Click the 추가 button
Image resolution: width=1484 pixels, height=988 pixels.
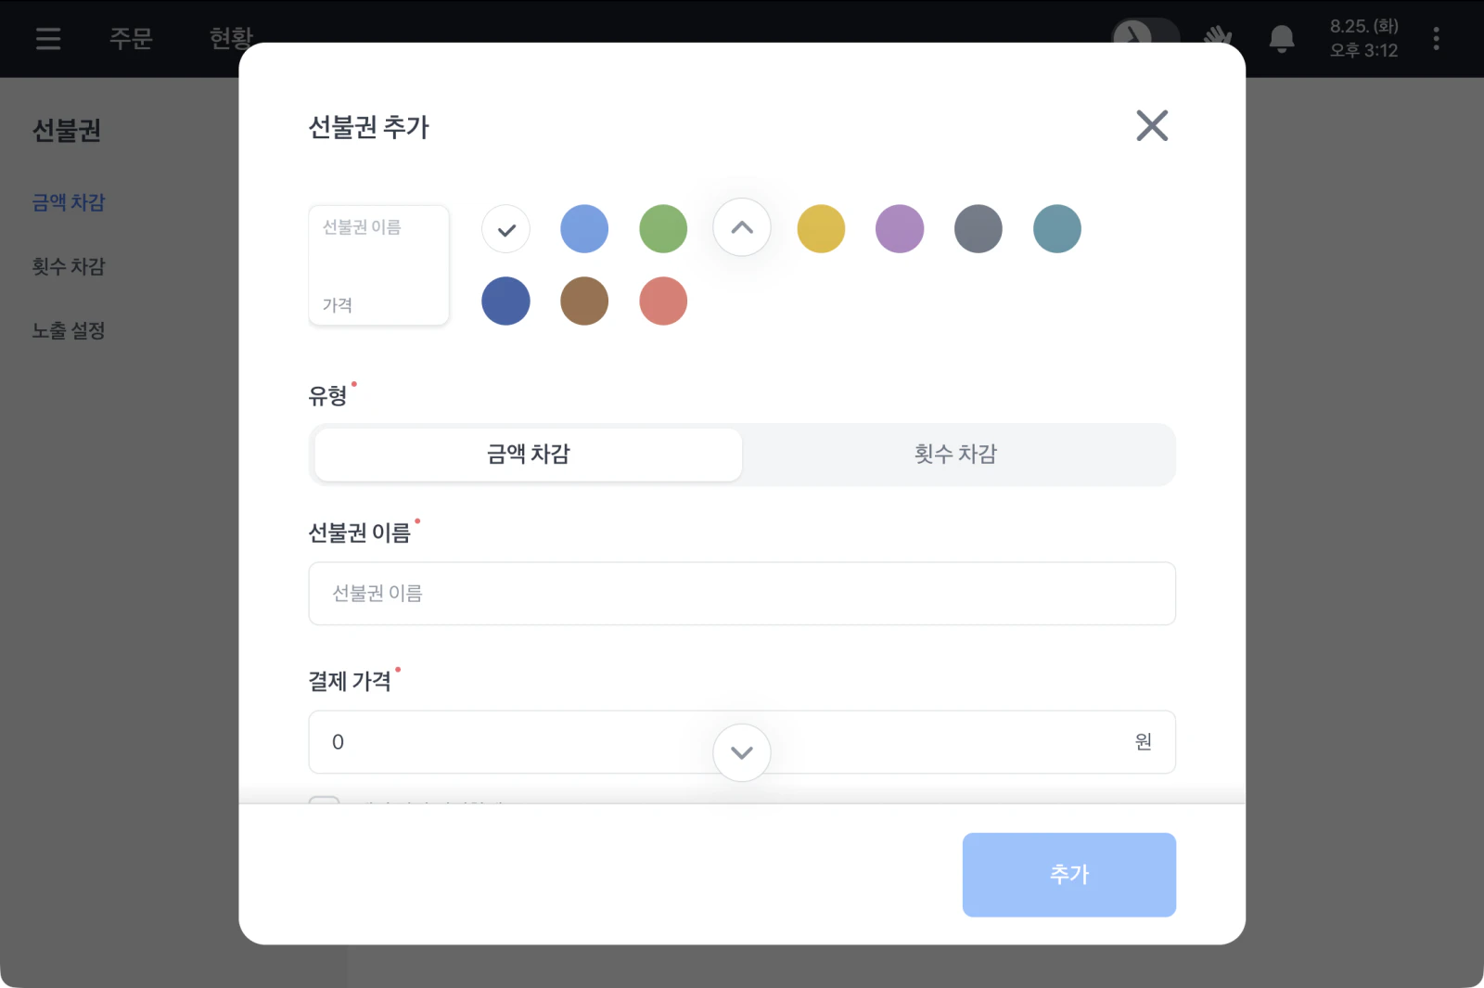[1069, 875]
